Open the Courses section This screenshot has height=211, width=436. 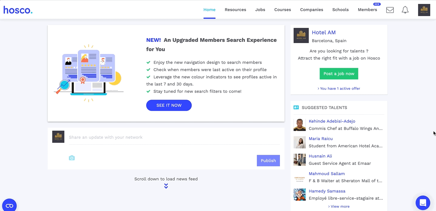tap(283, 10)
